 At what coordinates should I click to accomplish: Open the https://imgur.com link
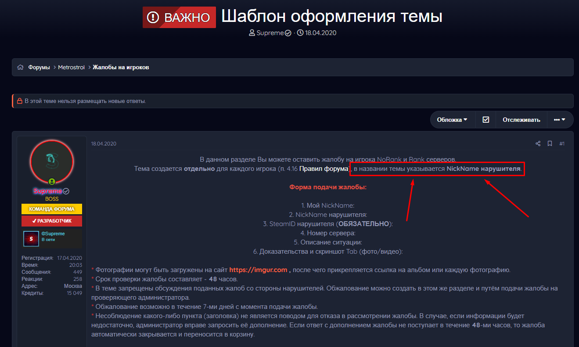tap(258, 270)
